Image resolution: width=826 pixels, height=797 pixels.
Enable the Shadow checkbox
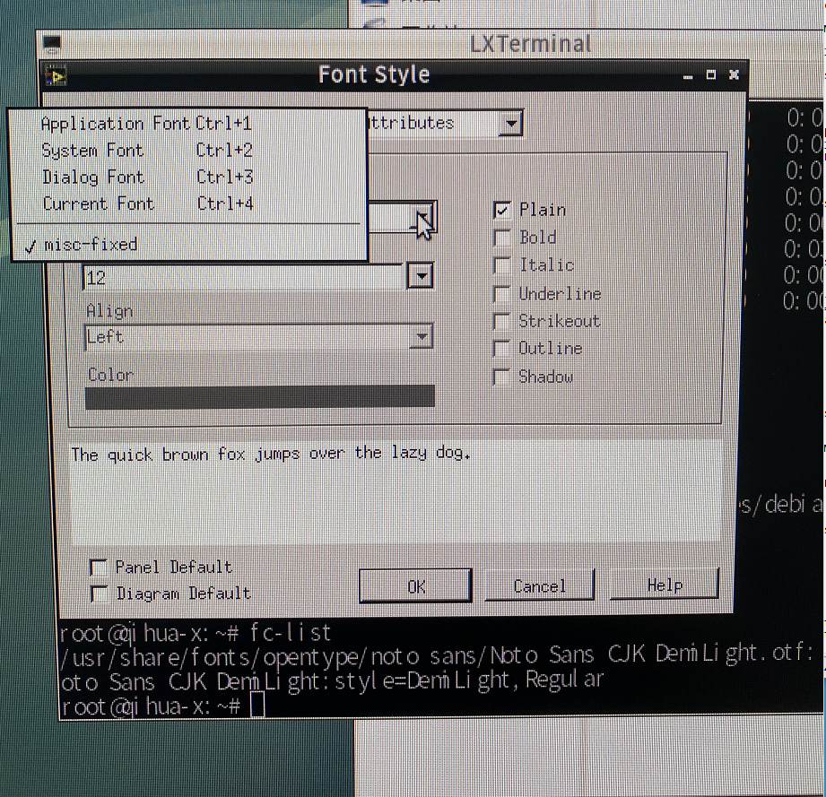(501, 377)
